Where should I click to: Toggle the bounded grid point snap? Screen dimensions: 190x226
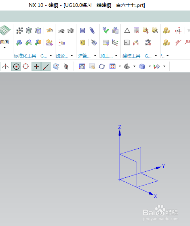coord(66,66)
